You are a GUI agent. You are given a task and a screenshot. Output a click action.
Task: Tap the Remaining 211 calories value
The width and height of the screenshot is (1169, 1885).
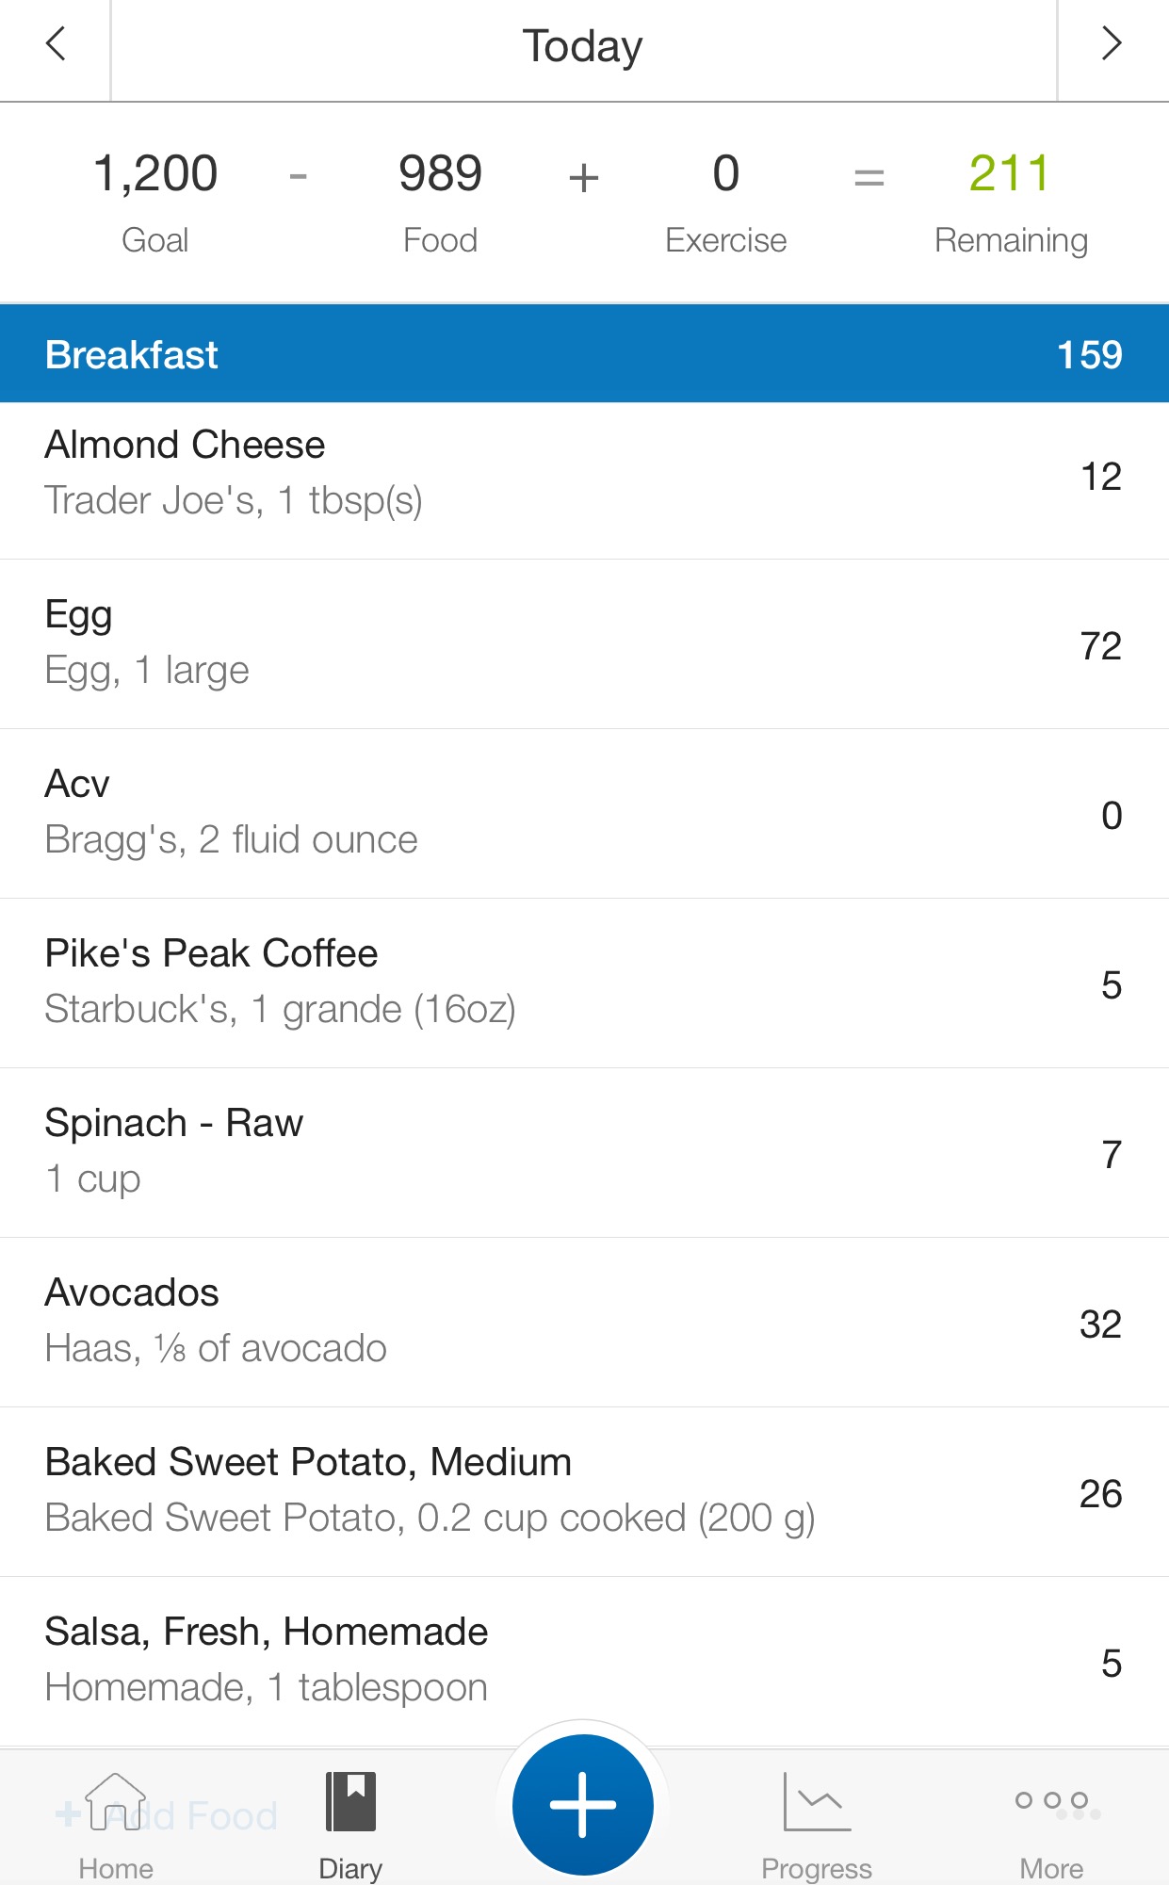(x=1010, y=174)
